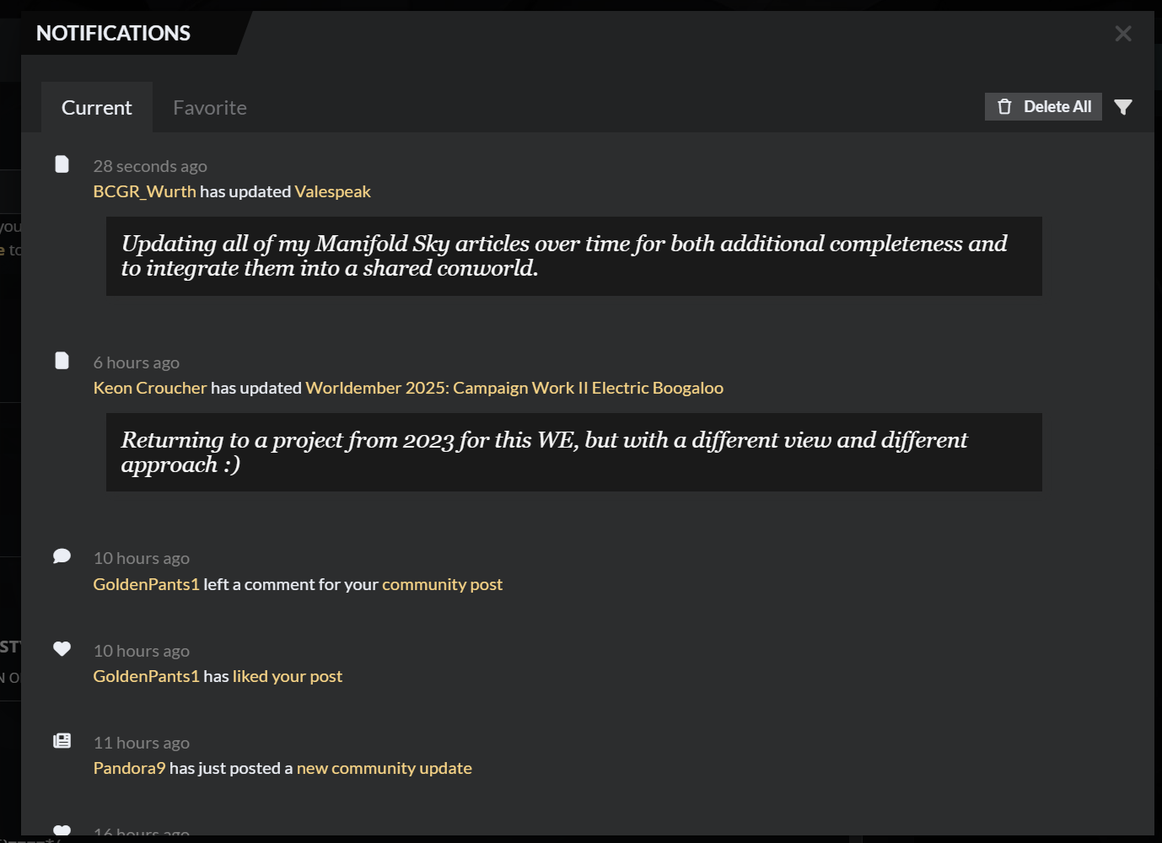The height and width of the screenshot is (843, 1162).
Task: Click the heart icon next to liked post
Action: point(62,648)
